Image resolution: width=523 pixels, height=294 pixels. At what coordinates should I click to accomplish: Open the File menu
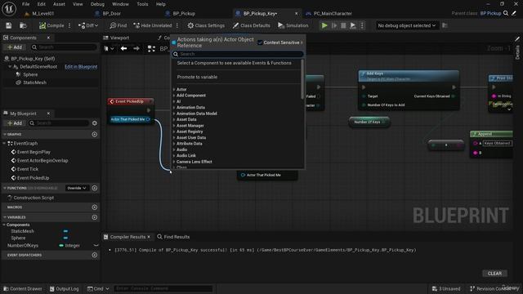[25, 4]
